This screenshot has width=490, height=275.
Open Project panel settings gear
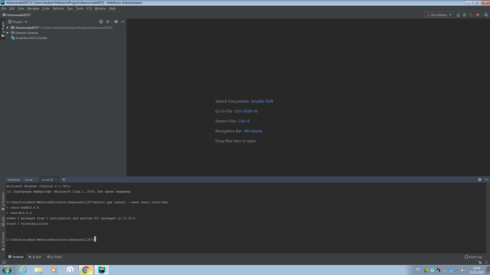tap(116, 22)
